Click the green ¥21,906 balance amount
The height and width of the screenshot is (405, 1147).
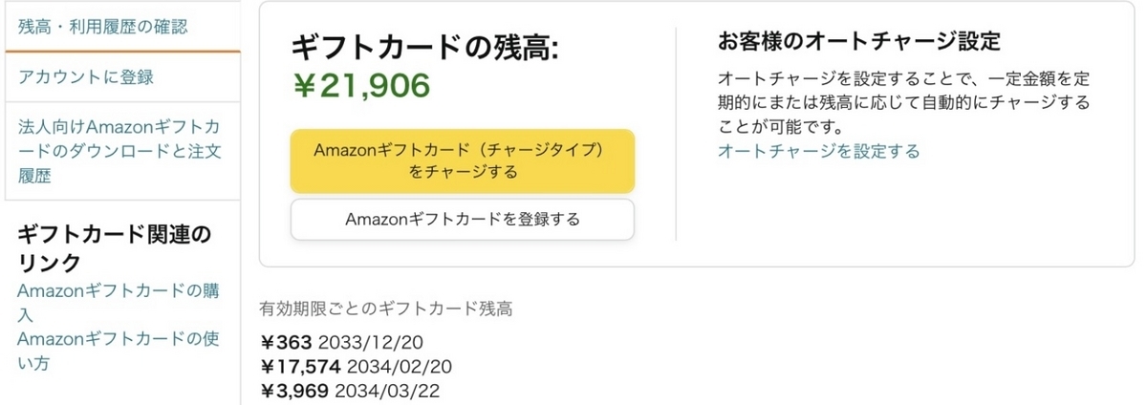click(361, 85)
